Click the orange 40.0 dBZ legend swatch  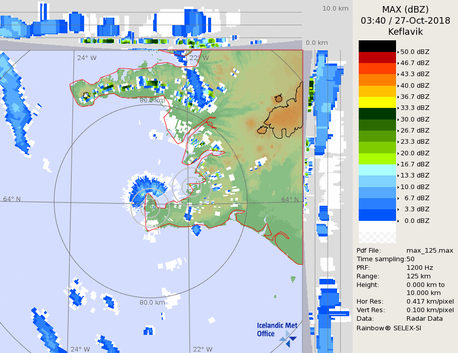(377, 80)
